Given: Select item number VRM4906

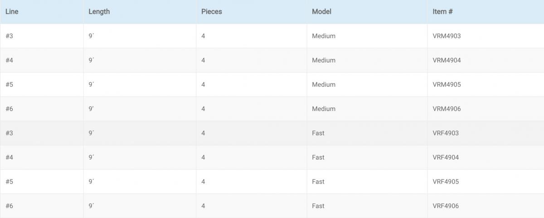Looking at the screenshot, I should [x=447, y=109].
